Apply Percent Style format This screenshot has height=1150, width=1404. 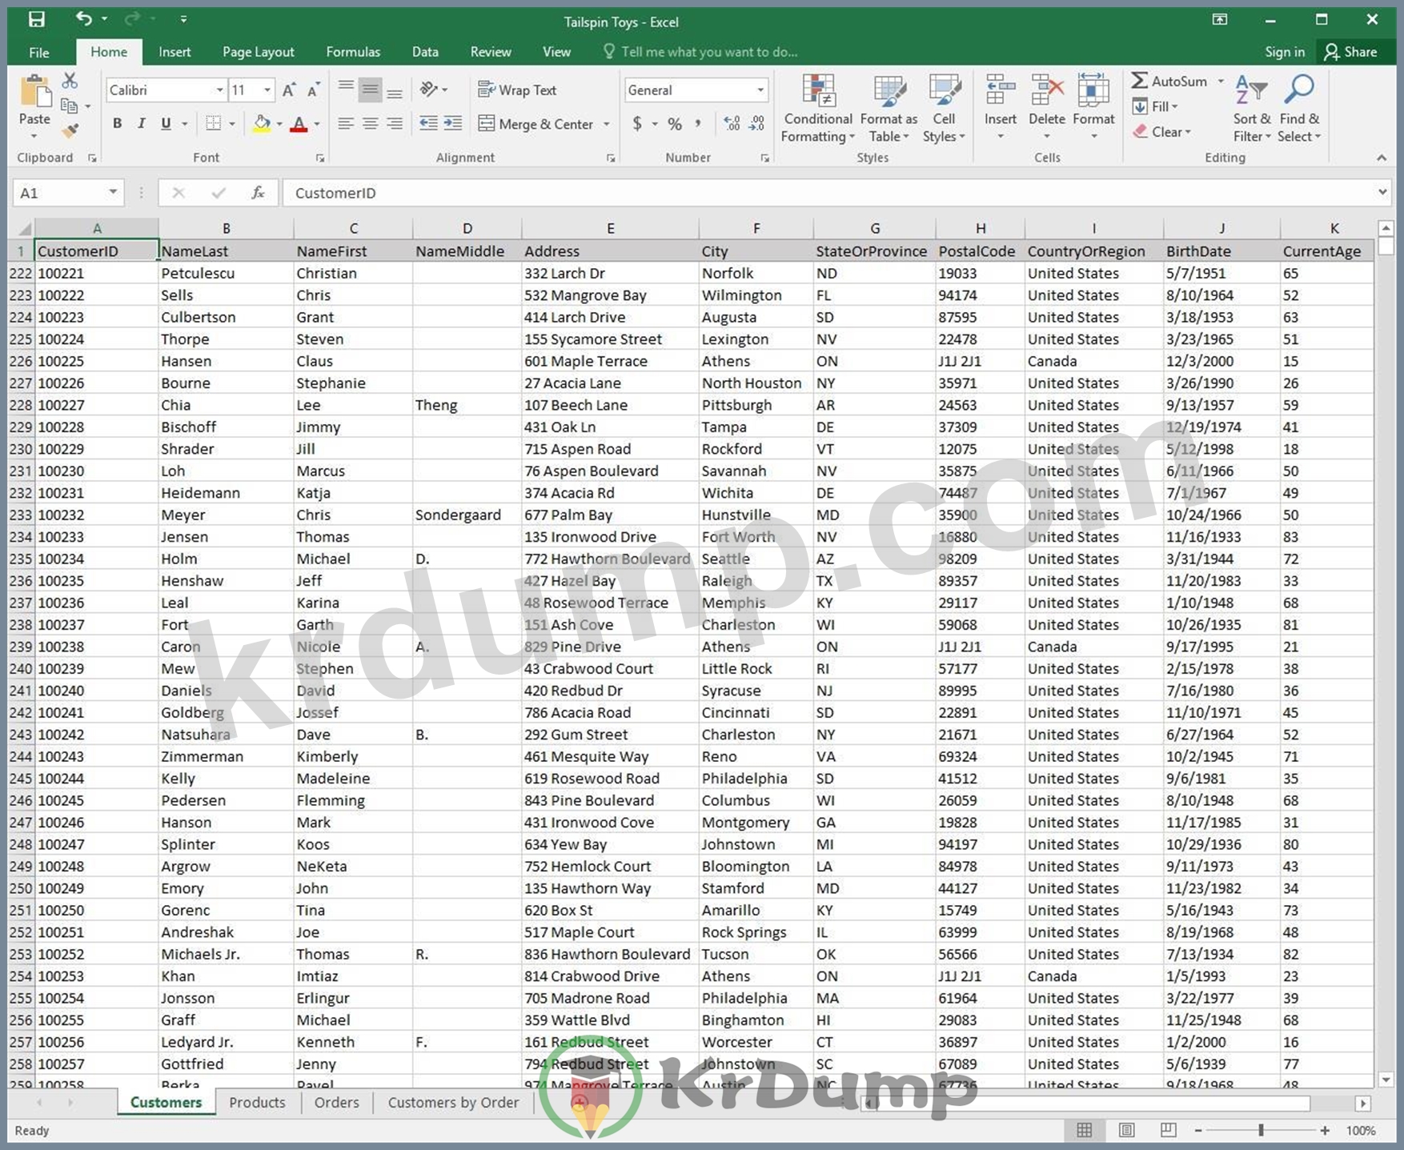[675, 123]
